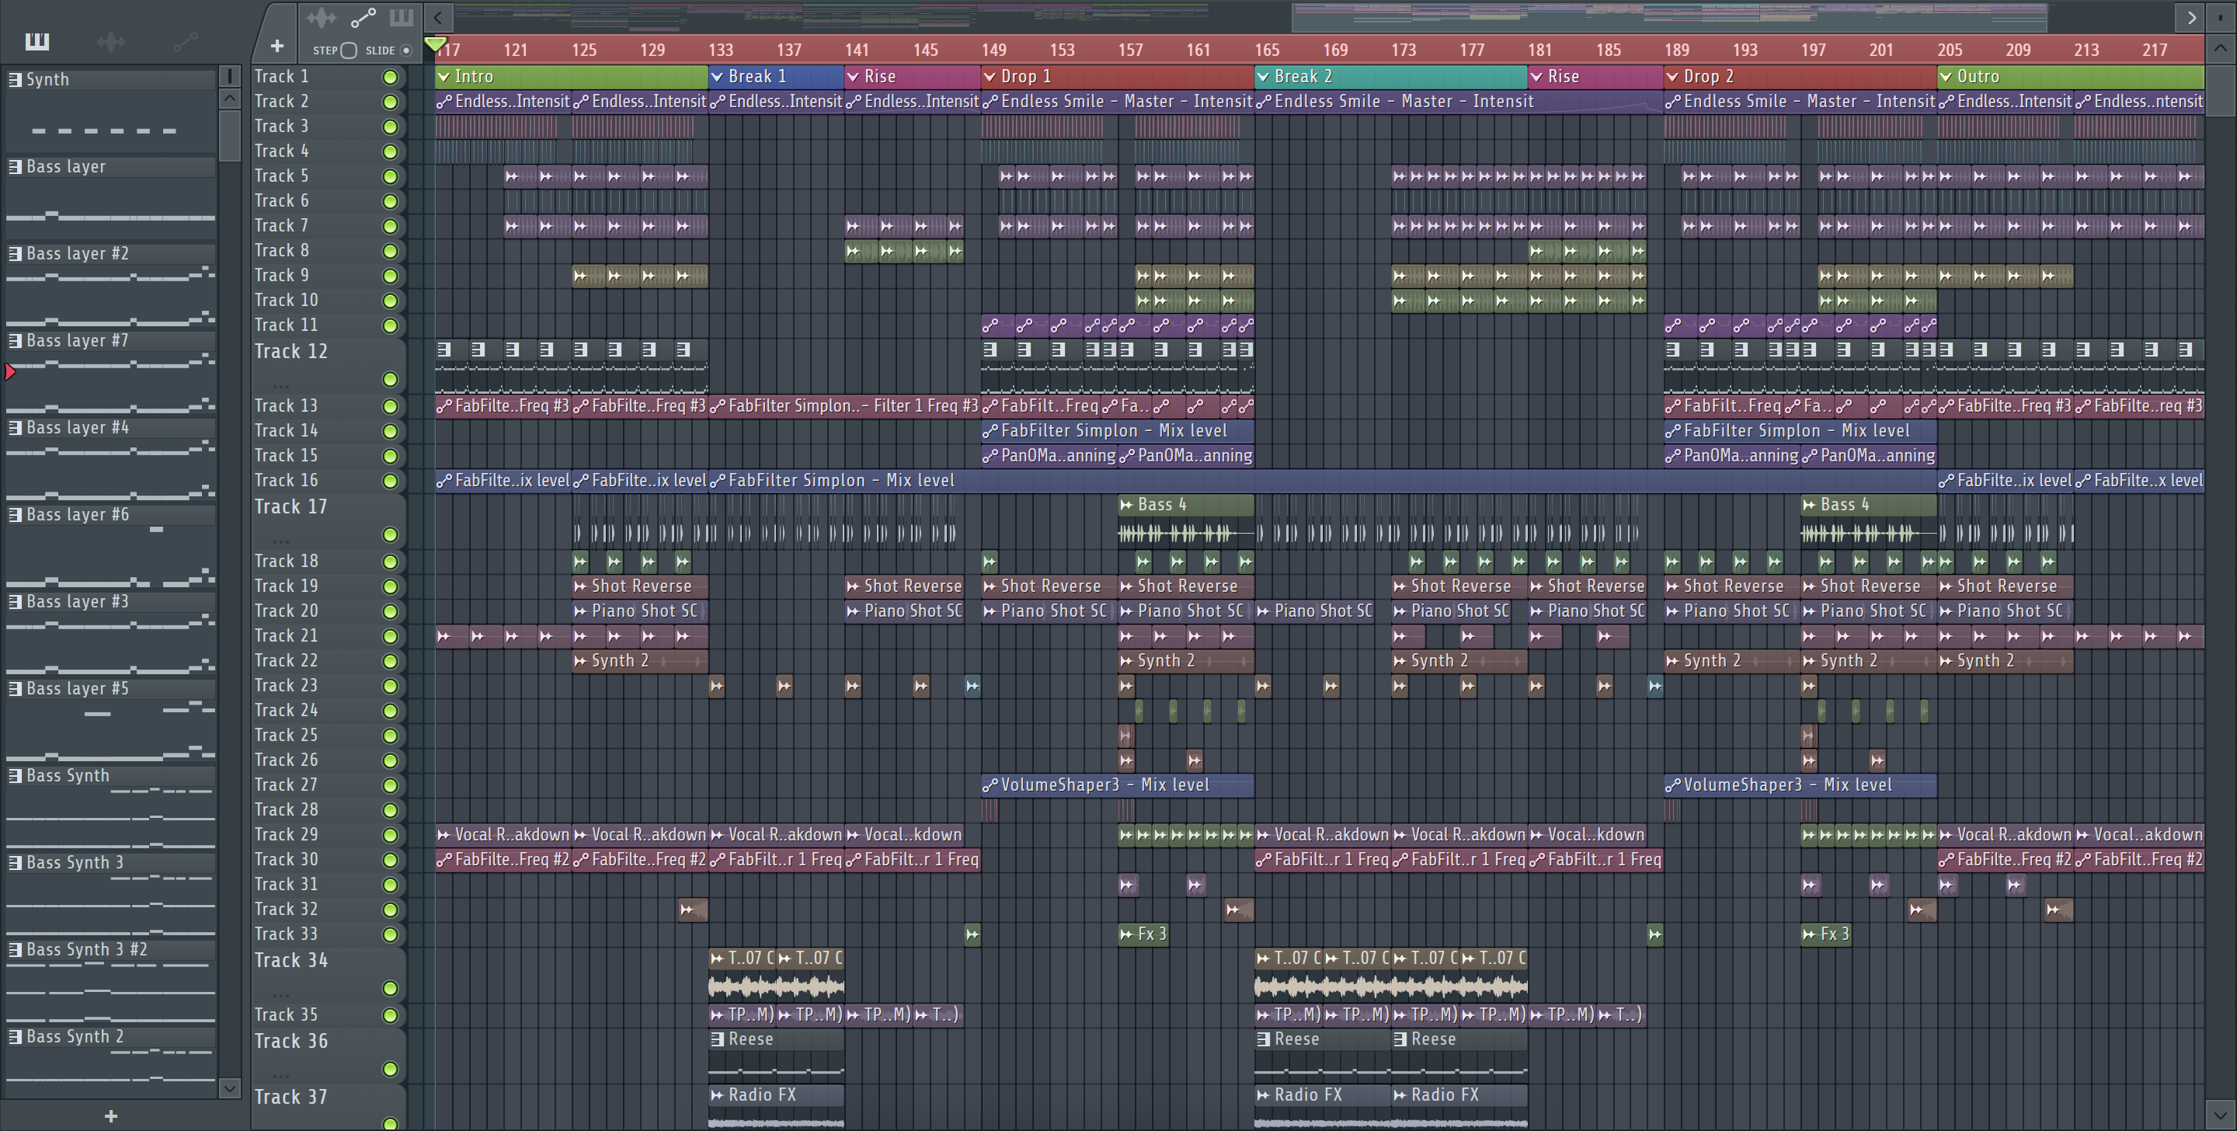Open the Intro marker dropdown arrow
This screenshot has width=2237, height=1131.
click(444, 78)
